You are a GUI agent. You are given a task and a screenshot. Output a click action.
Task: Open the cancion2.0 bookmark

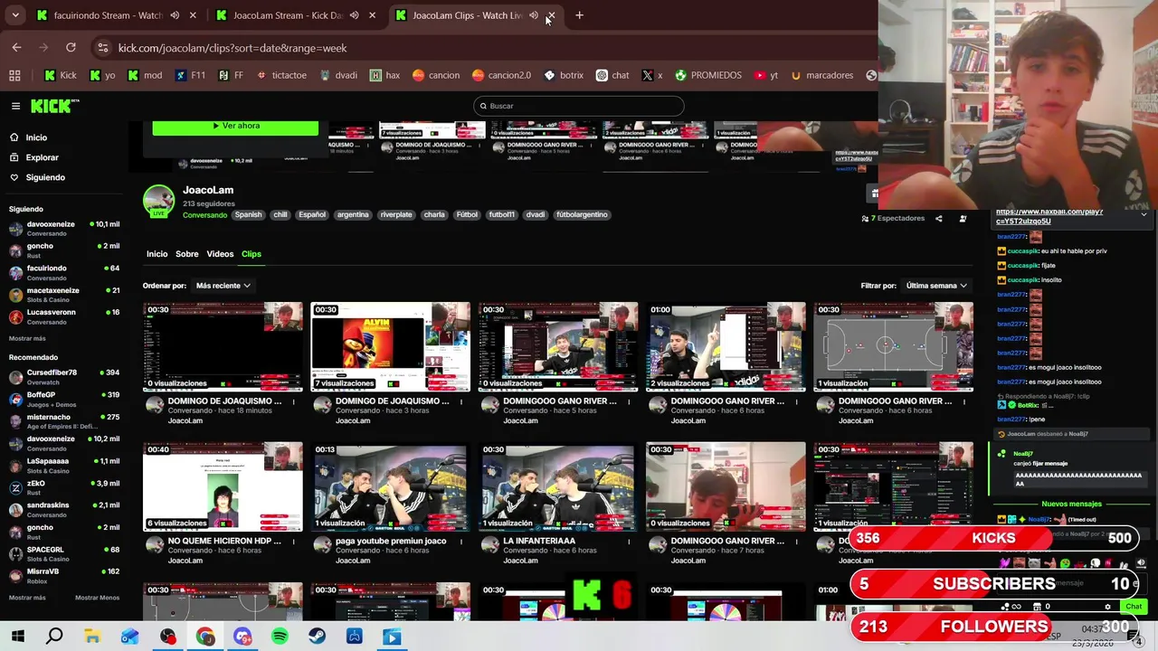pyautogui.click(x=501, y=75)
